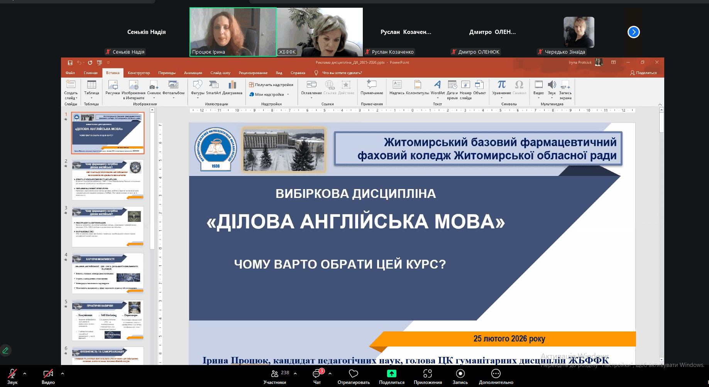Insert WordArt text
The height and width of the screenshot is (387, 709).
pyautogui.click(x=438, y=89)
